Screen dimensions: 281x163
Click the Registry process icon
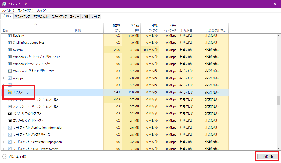9,36
